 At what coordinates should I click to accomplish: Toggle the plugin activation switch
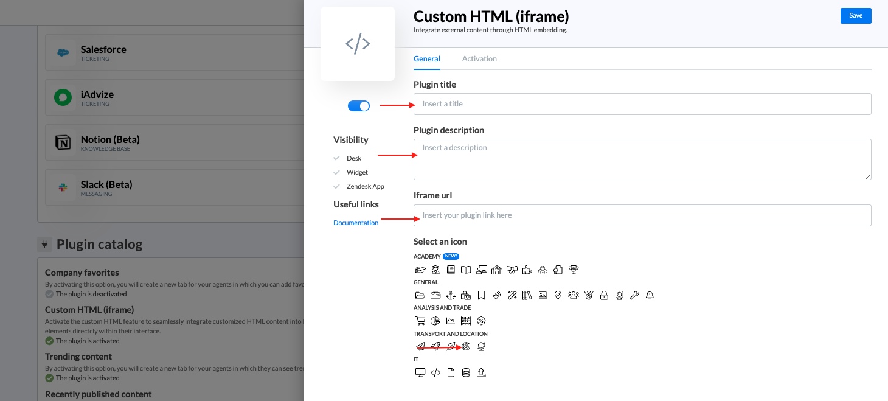click(359, 106)
